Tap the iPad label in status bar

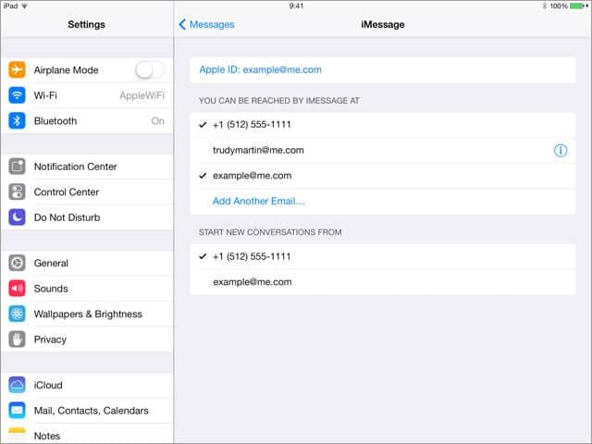10,6
